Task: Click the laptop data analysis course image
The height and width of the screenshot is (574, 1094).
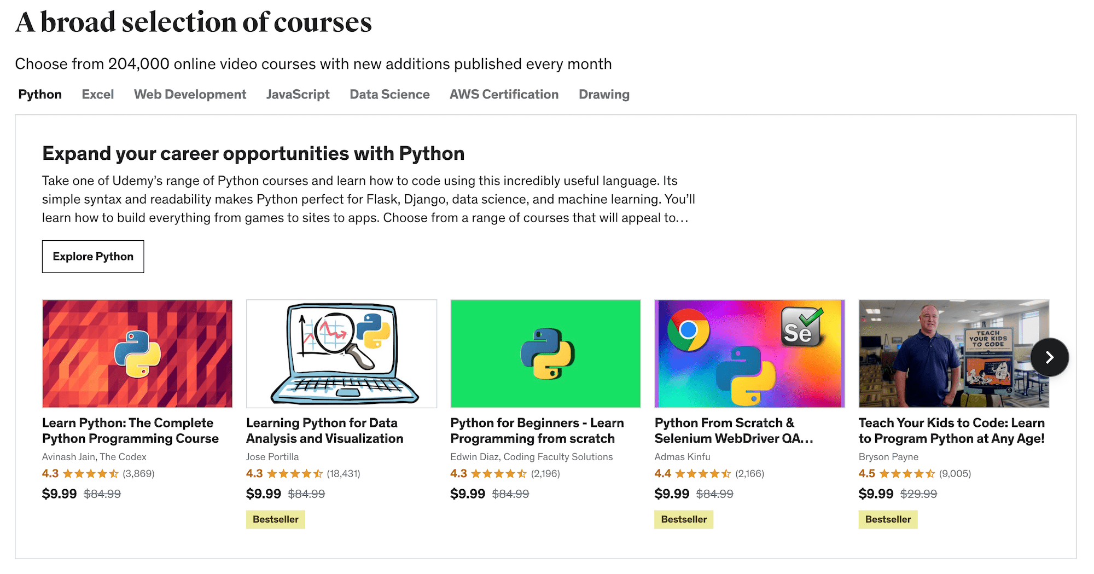Action: (x=341, y=353)
